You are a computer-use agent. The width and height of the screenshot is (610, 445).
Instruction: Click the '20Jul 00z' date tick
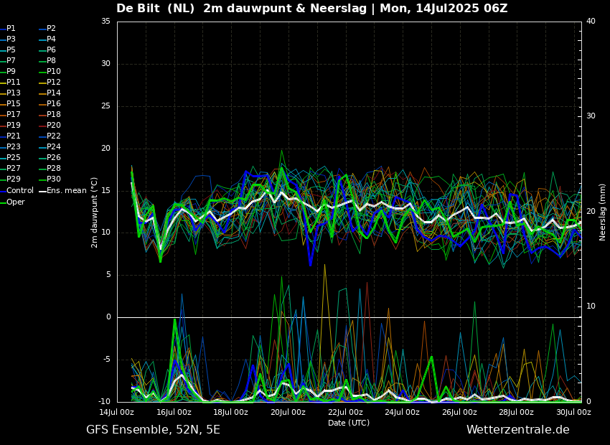(x=288, y=412)
